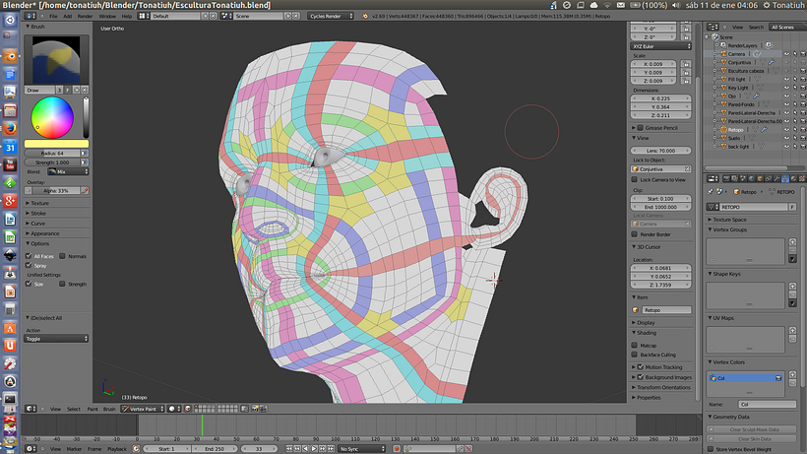The height and width of the screenshot is (454, 807).
Task: Open the Playback menu in timeline
Action: click(x=117, y=449)
